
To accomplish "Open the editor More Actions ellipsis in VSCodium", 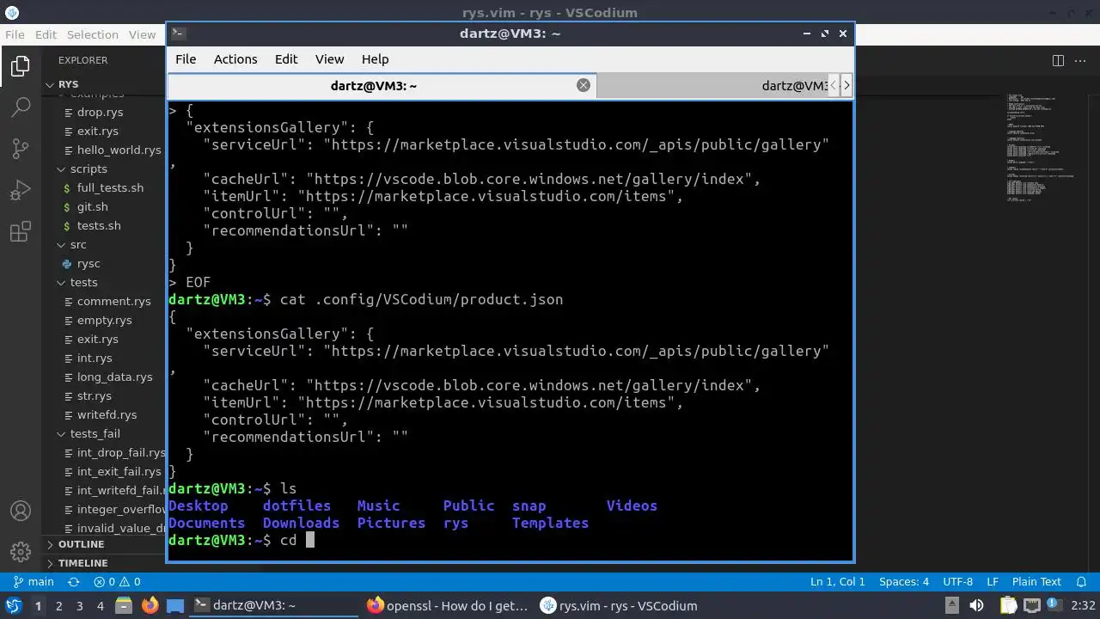I will pos(1081,60).
